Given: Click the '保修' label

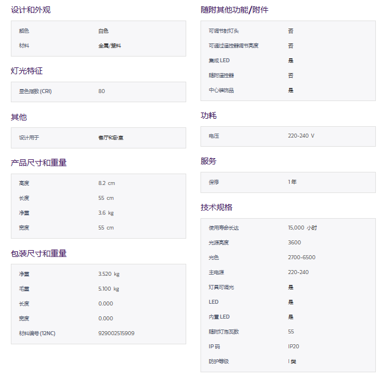Looking at the screenshot, I should pyautogui.click(x=214, y=182).
